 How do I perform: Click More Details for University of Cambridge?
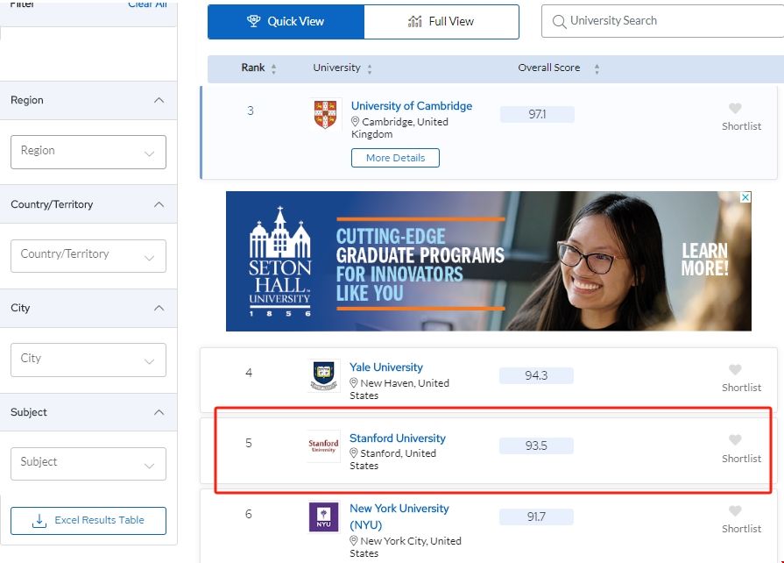pos(395,158)
